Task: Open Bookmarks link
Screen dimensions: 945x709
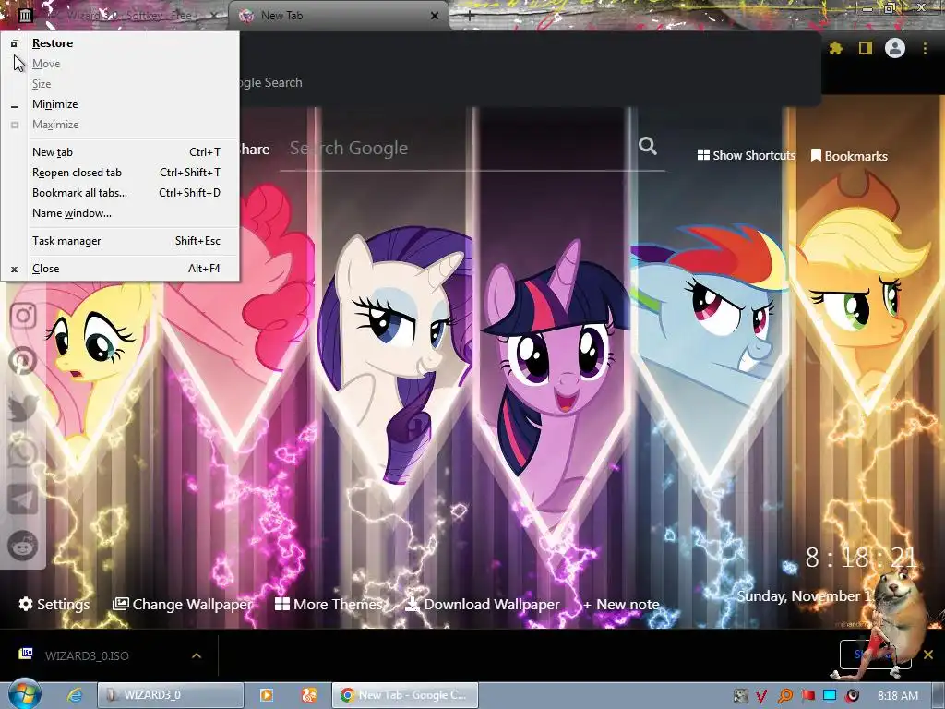Action: tap(849, 156)
